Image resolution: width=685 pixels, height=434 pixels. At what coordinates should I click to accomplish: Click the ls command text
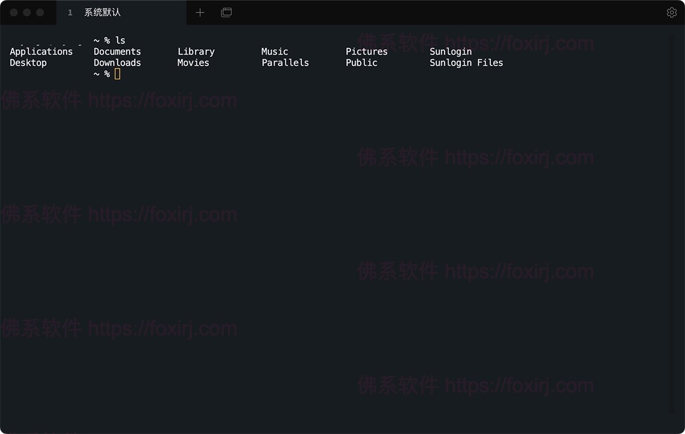point(121,40)
